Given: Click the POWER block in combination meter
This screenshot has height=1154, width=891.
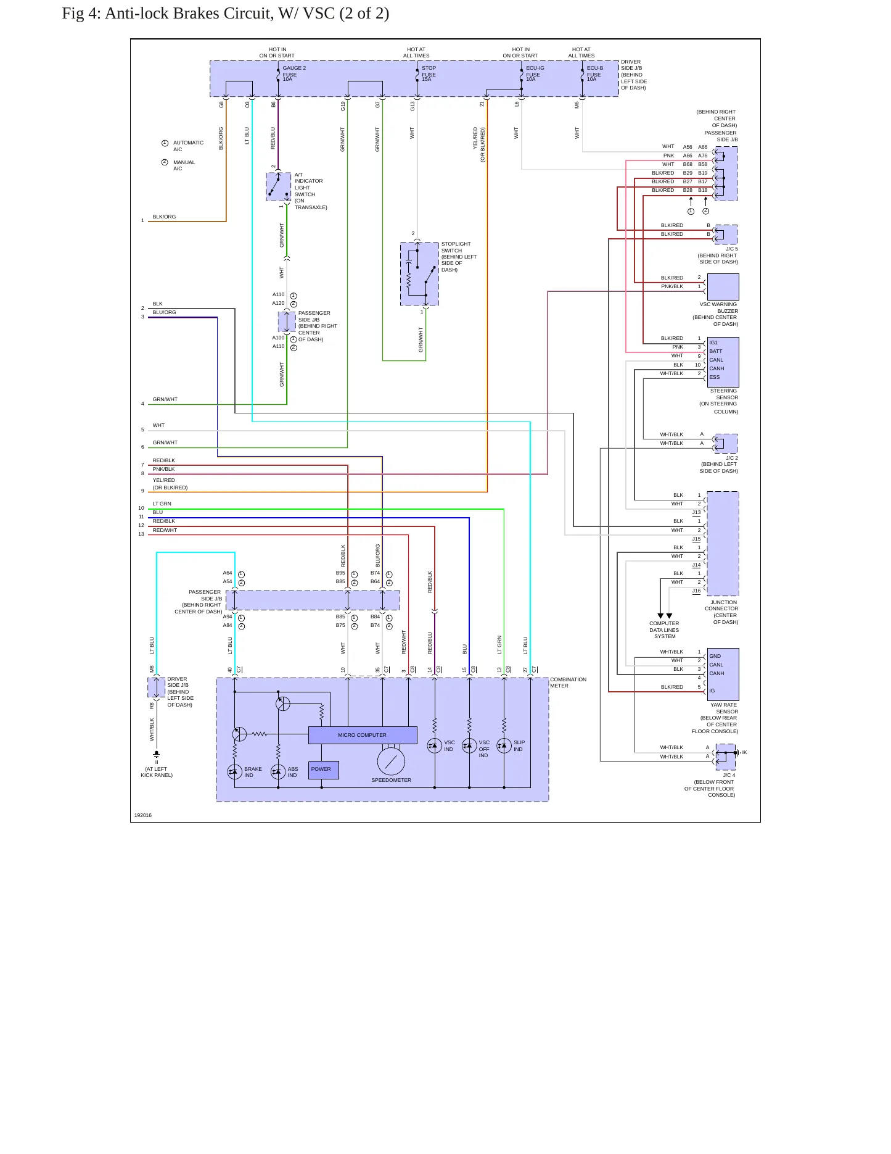Looking at the screenshot, I should 323,770.
